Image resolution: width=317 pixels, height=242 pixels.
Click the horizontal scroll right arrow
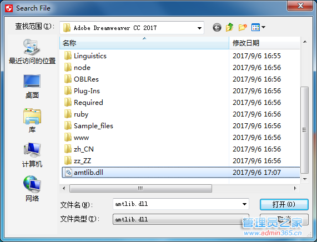click(x=295, y=188)
